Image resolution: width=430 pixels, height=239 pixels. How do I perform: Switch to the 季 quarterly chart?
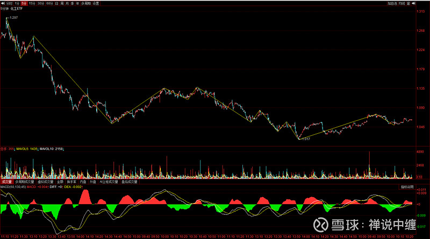72,3
